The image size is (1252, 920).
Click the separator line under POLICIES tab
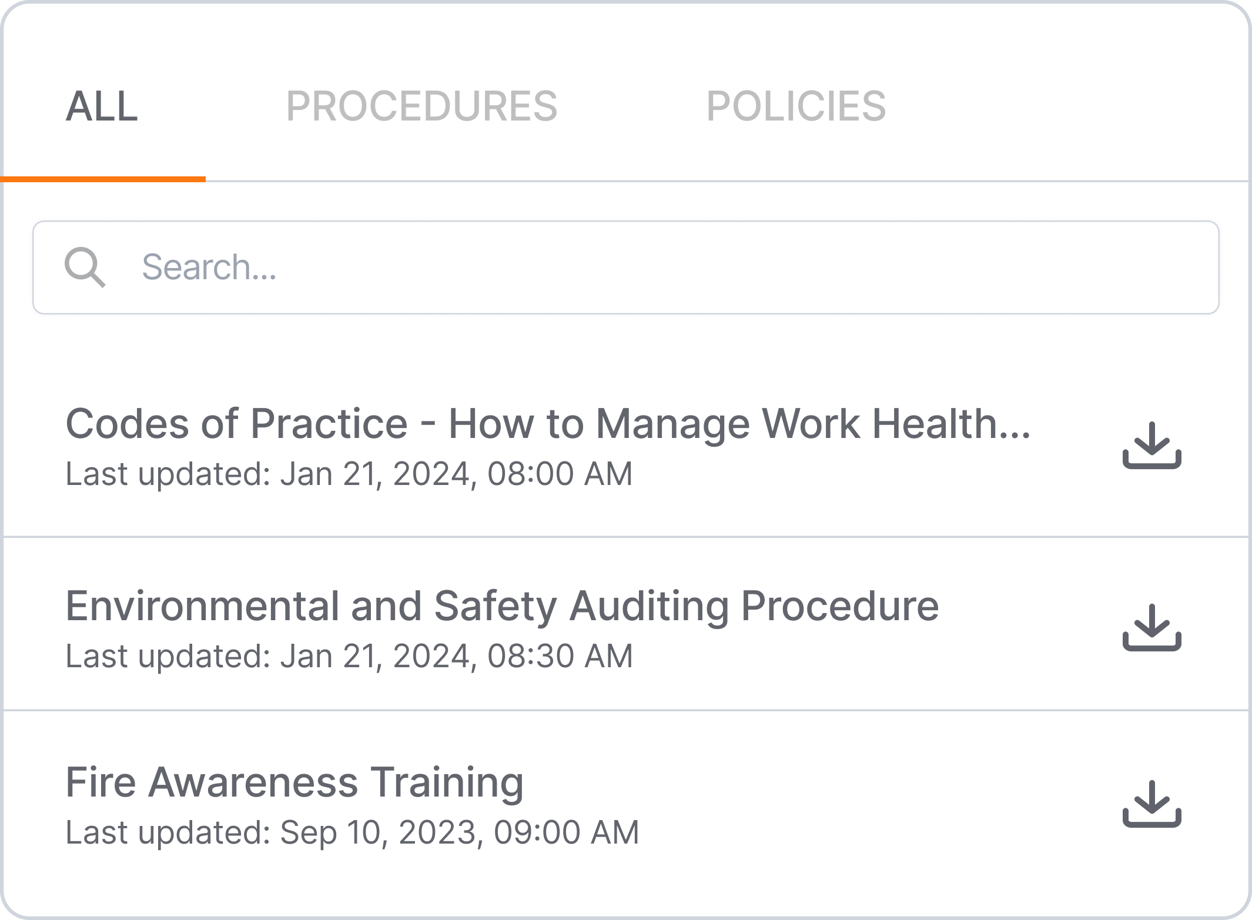(796, 181)
